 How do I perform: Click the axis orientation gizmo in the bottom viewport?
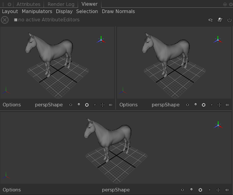point(218,125)
